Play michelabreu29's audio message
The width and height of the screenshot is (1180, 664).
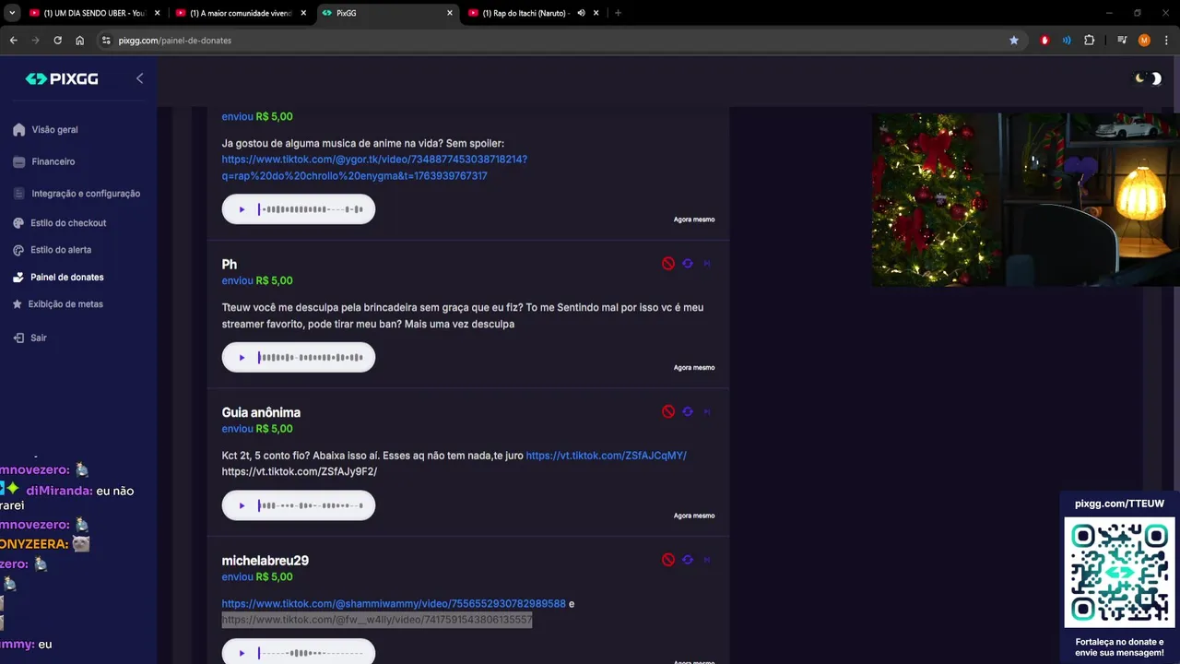(242, 653)
